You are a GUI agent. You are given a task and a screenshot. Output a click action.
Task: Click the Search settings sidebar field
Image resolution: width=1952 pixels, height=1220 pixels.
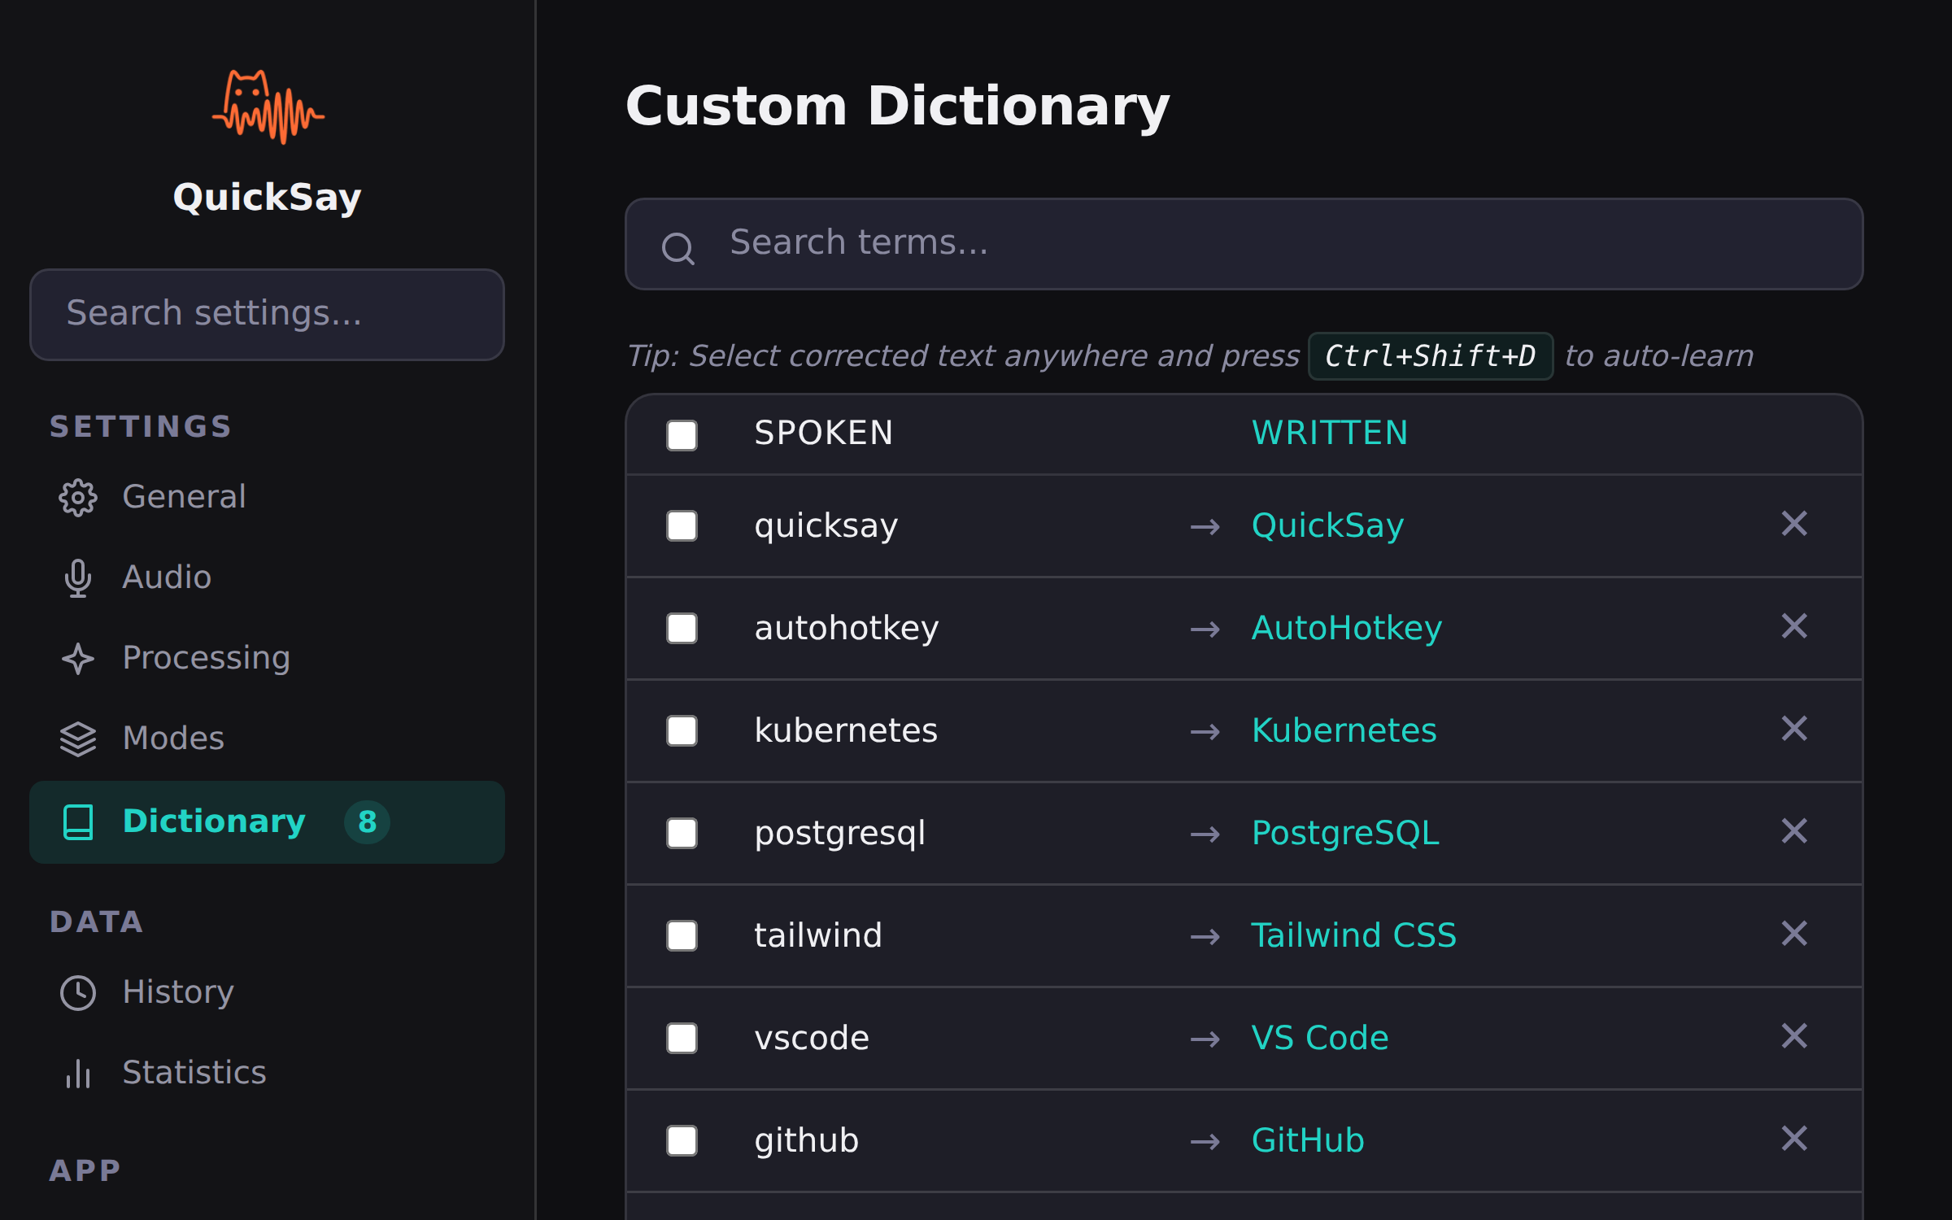tap(267, 314)
